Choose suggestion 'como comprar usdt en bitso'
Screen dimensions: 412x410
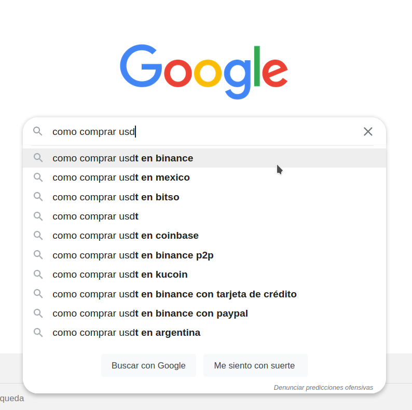(x=204, y=197)
